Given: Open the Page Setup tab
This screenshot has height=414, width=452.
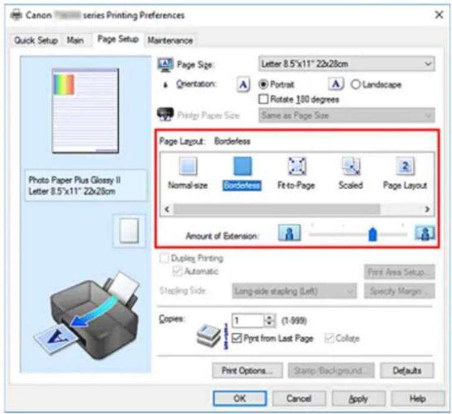Looking at the screenshot, I should [x=118, y=39].
